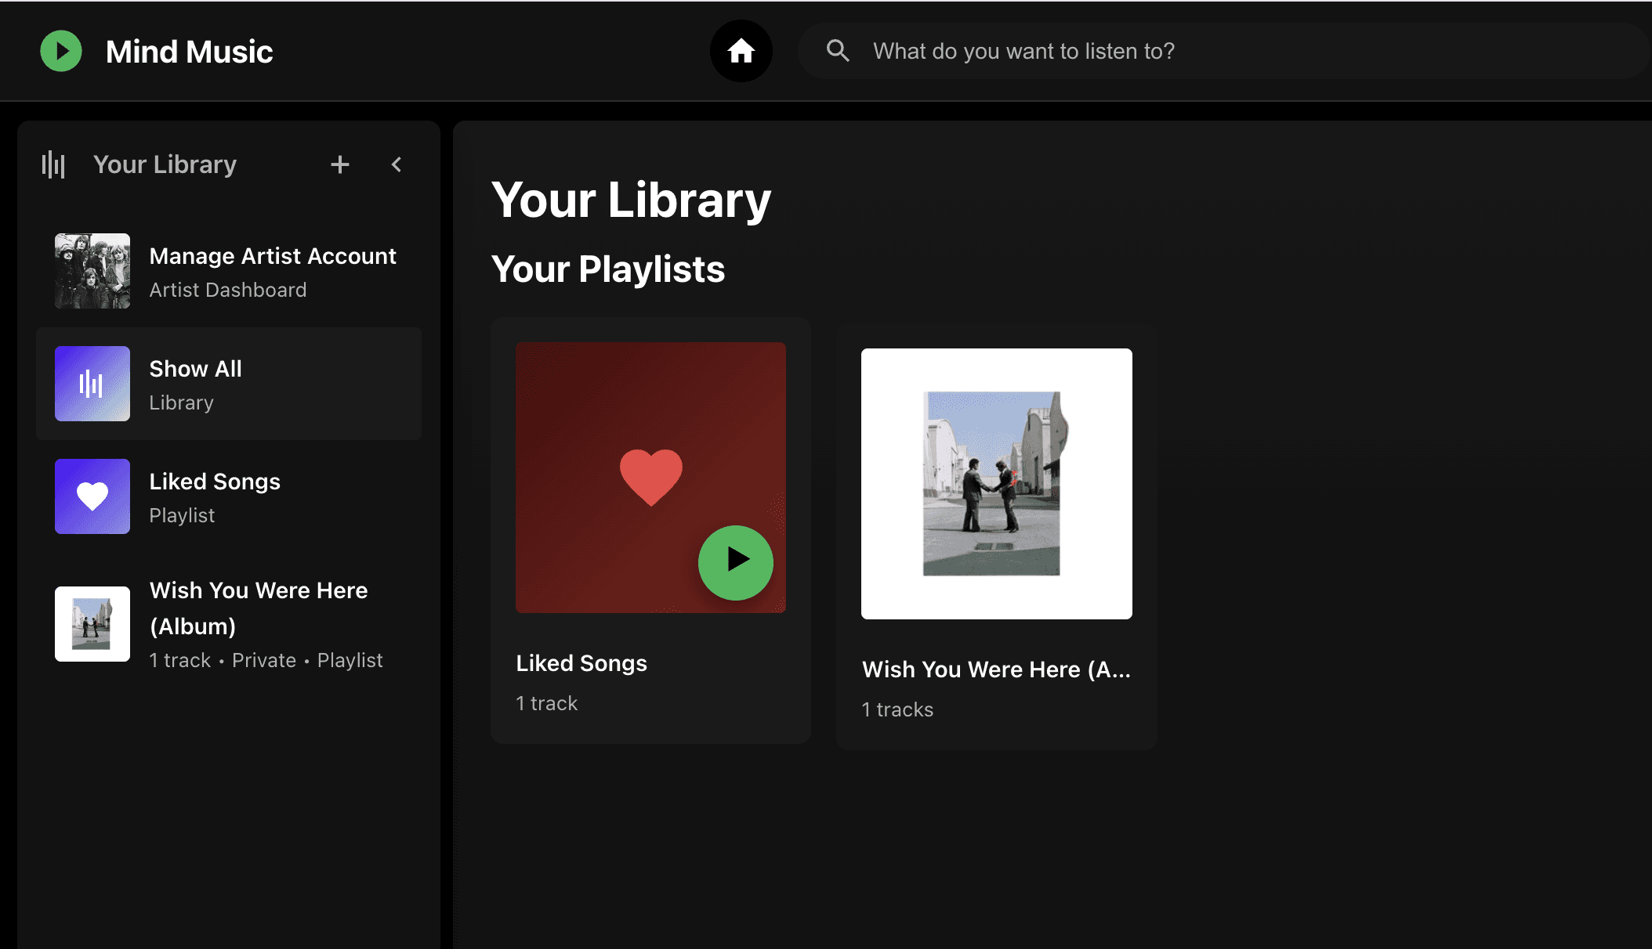
Task: Click the Liked Songs card title
Action: pos(581,663)
